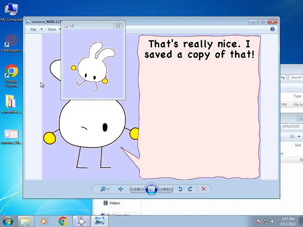Launch Google Chrome desktop shortcut
Screen dimensions: 303x227
12,76
